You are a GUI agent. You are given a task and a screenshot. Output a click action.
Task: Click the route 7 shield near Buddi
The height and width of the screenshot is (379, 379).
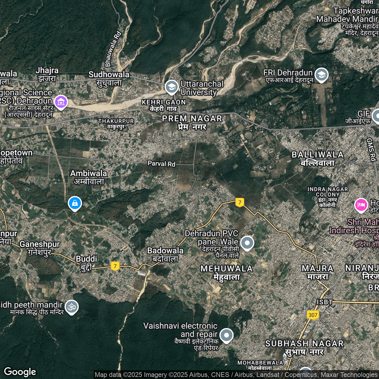(115, 266)
